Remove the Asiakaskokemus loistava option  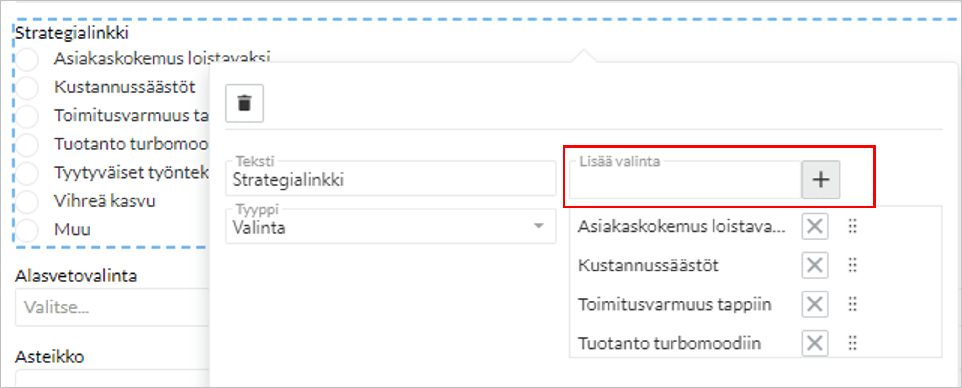coord(815,226)
